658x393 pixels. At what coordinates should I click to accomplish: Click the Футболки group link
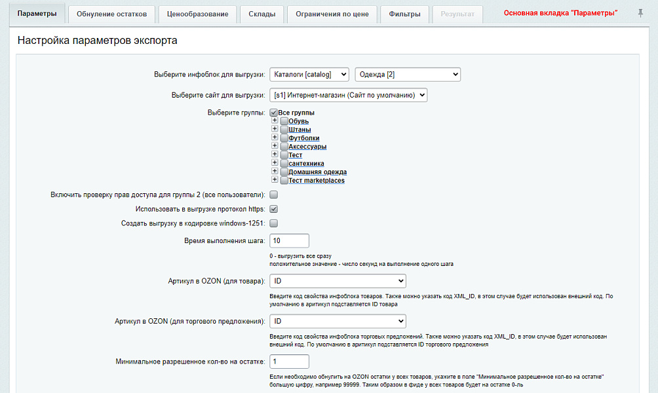[x=304, y=138]
